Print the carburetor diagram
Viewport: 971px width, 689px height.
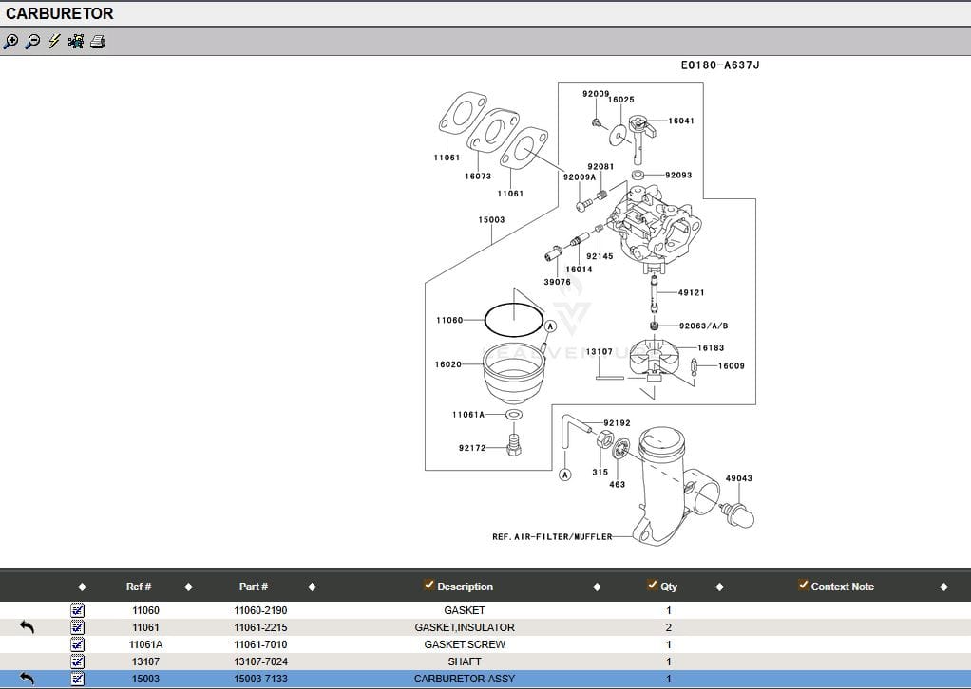coord(98,42)
